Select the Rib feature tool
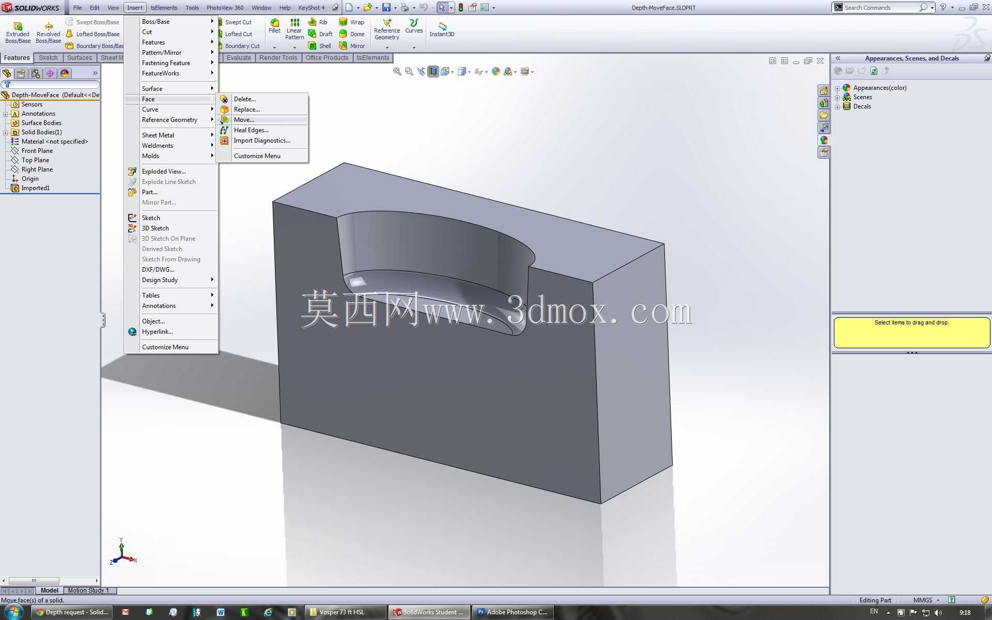 (318, 22)
